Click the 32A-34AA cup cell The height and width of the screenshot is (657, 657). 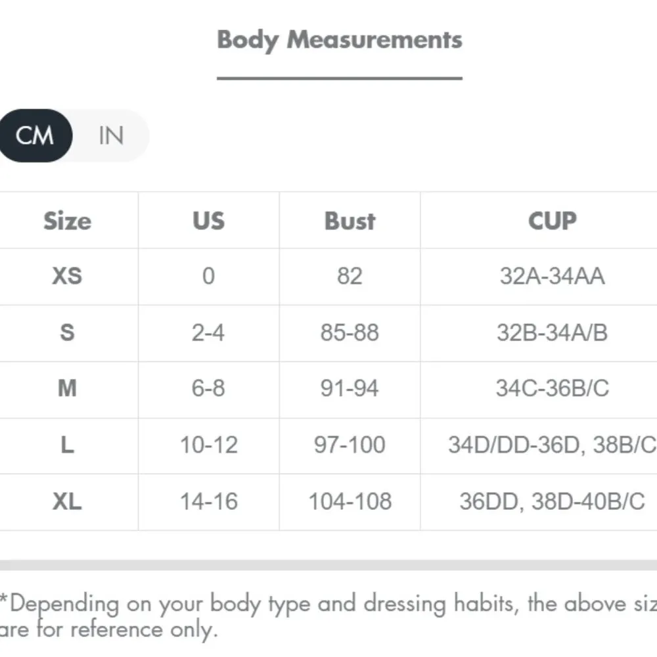click(552, 276)
